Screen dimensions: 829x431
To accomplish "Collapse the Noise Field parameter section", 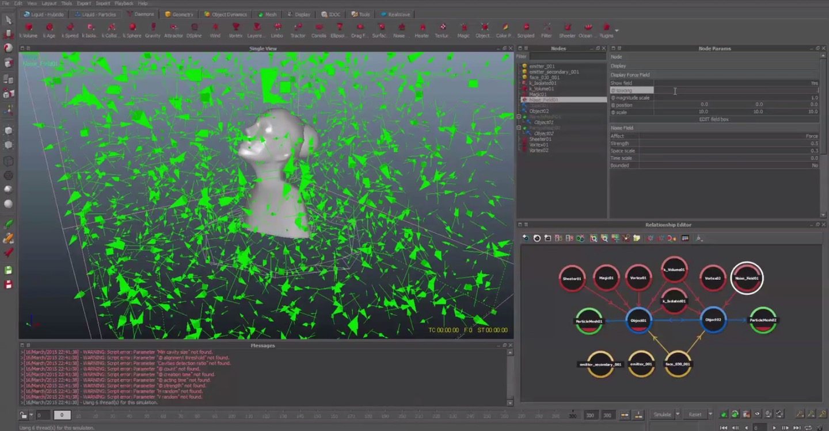I will 714,128.
